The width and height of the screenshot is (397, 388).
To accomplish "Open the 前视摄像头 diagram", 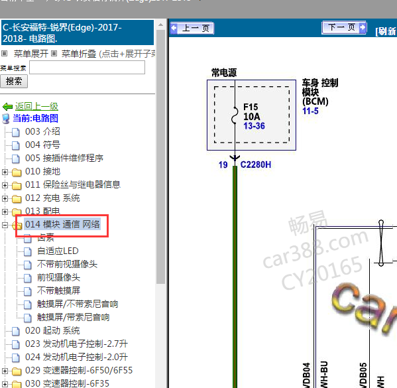I will (x=58, y=277).
